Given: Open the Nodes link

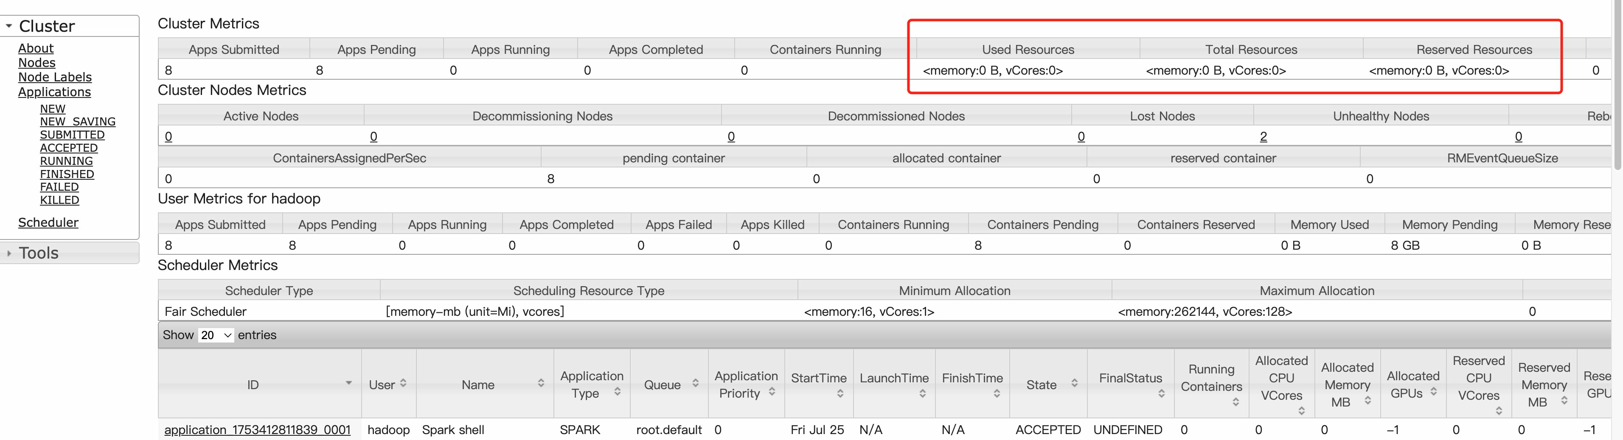Looking at the screenshot, I should click(37, 63).
